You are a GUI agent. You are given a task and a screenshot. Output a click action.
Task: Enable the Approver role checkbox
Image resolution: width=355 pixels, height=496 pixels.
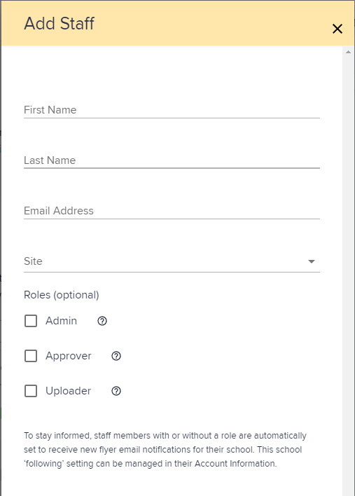tap(31, 356)
